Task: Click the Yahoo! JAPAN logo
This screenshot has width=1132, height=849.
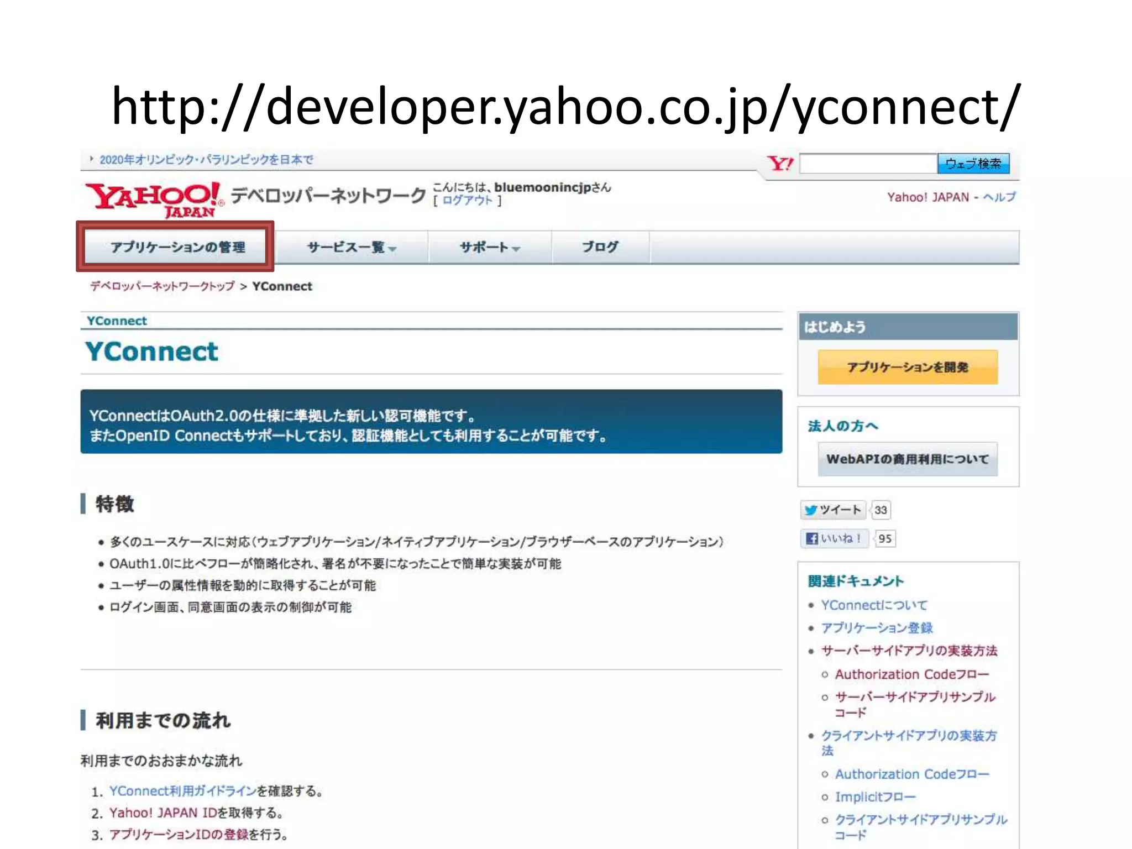Action: [154, 200]
